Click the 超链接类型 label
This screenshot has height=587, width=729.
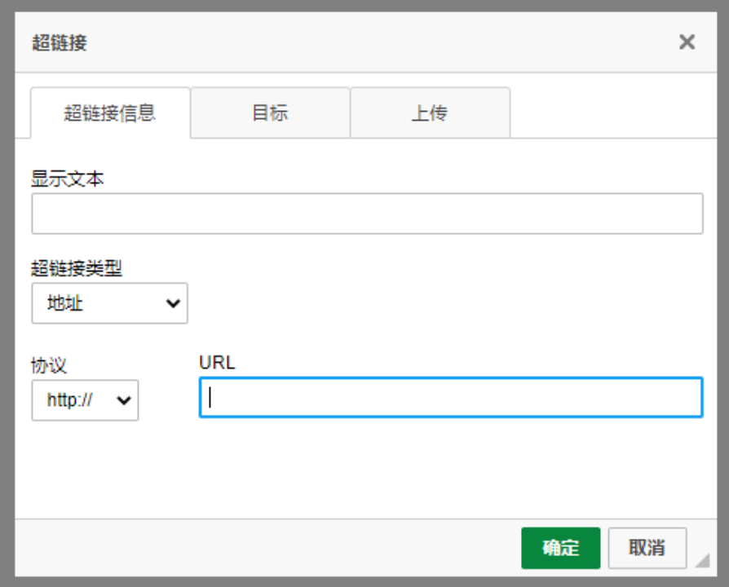77,268
